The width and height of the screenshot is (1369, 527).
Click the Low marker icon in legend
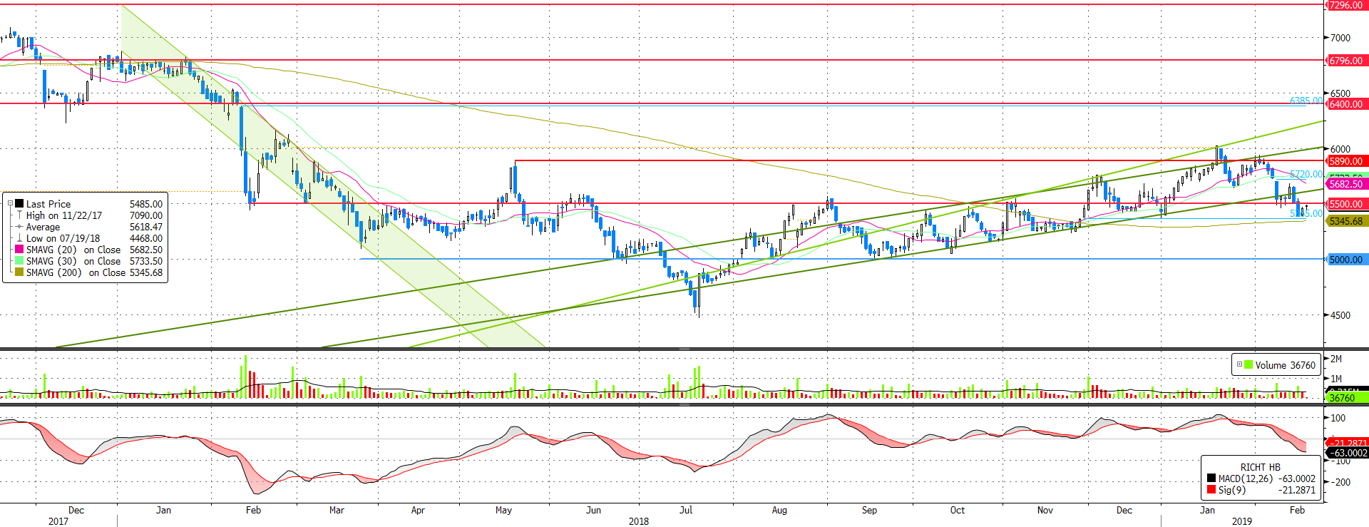coord(19,238)
